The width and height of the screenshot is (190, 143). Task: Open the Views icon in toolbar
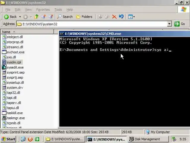130,17
